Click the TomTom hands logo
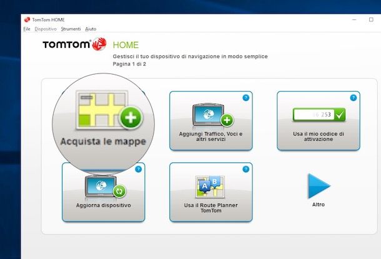 tap(99, 44)
